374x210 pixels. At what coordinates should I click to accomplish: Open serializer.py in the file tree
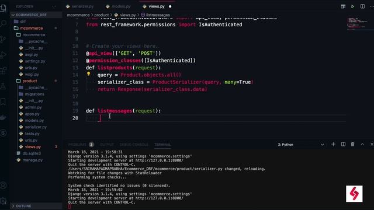click(x=36, y=127)
